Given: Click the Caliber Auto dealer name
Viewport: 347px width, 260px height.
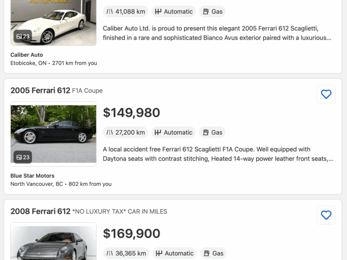Looking at the screenshot, I should click(27, 55).
